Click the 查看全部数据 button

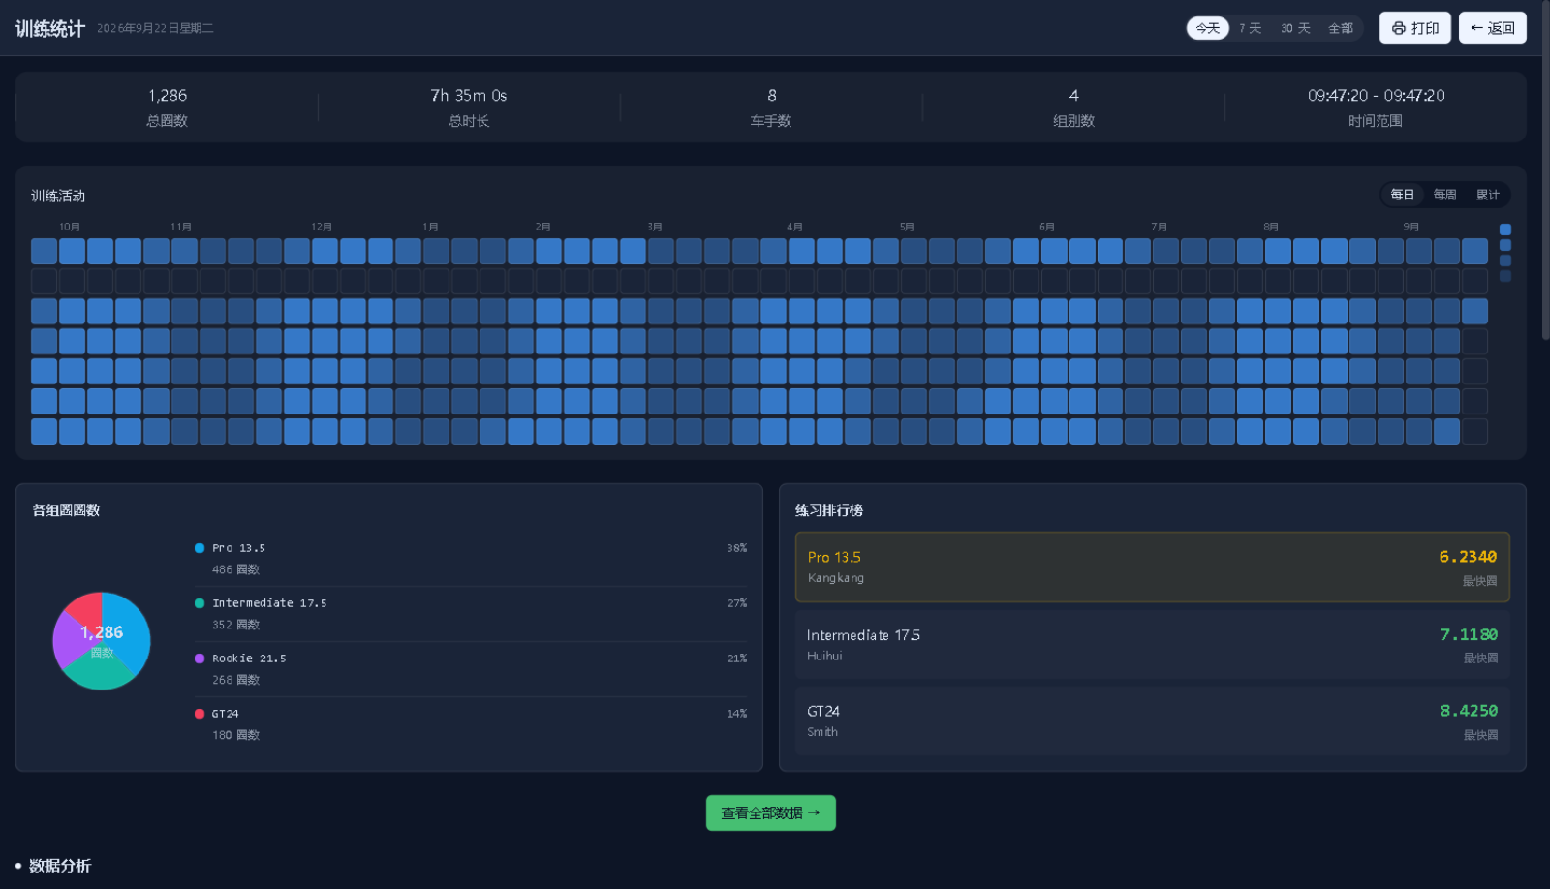click(770, 813)
